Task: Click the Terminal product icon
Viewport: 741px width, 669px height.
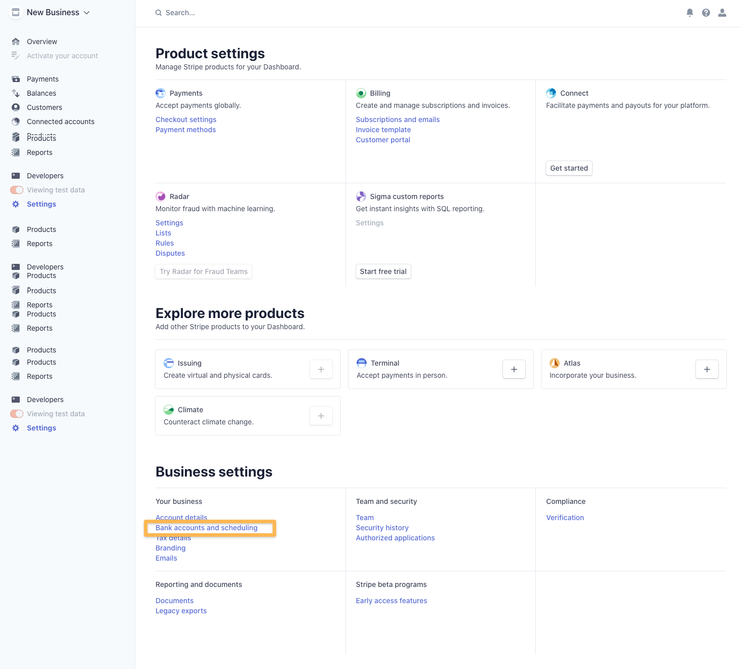Action: pos(362,363)
